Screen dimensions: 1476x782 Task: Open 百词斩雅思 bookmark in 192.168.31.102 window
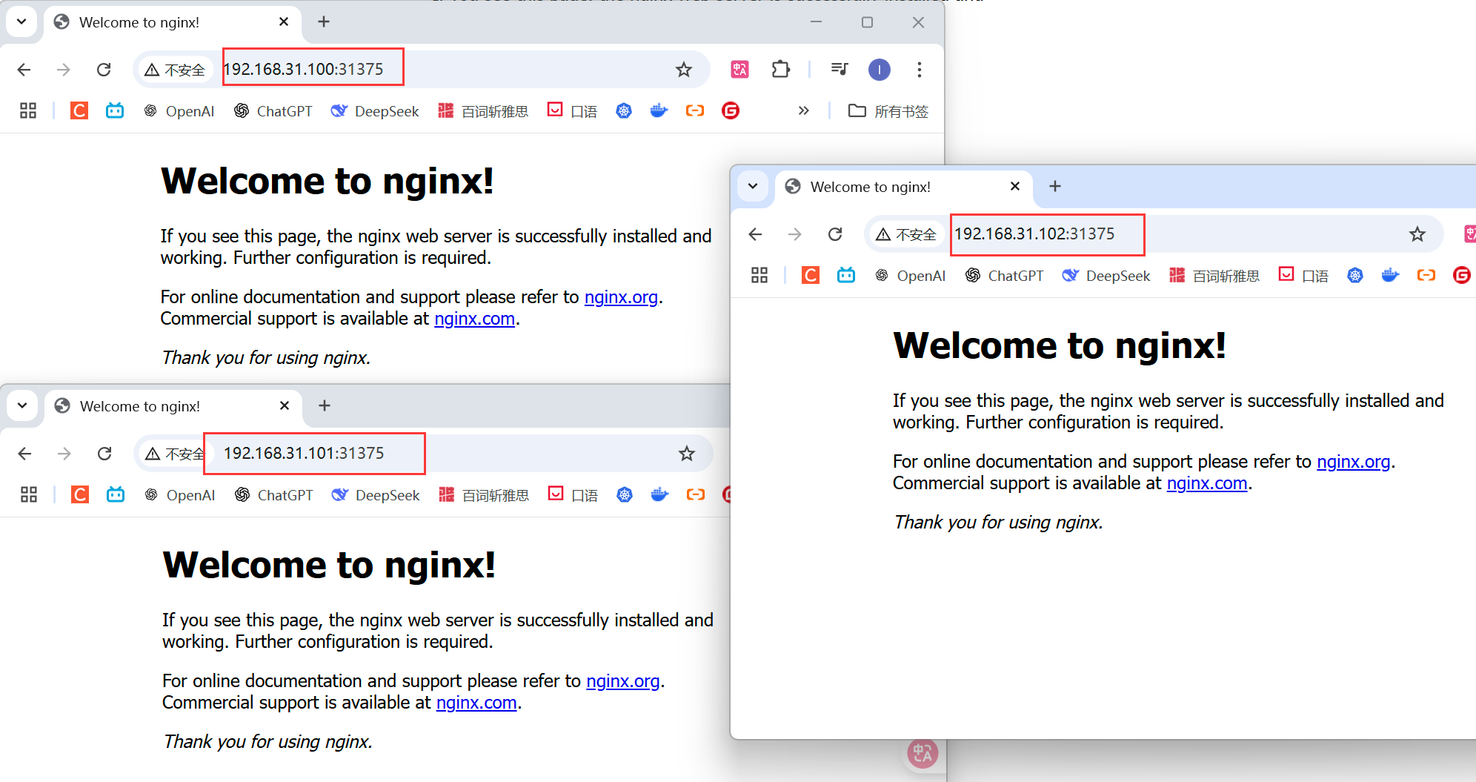pos(1214,276)
